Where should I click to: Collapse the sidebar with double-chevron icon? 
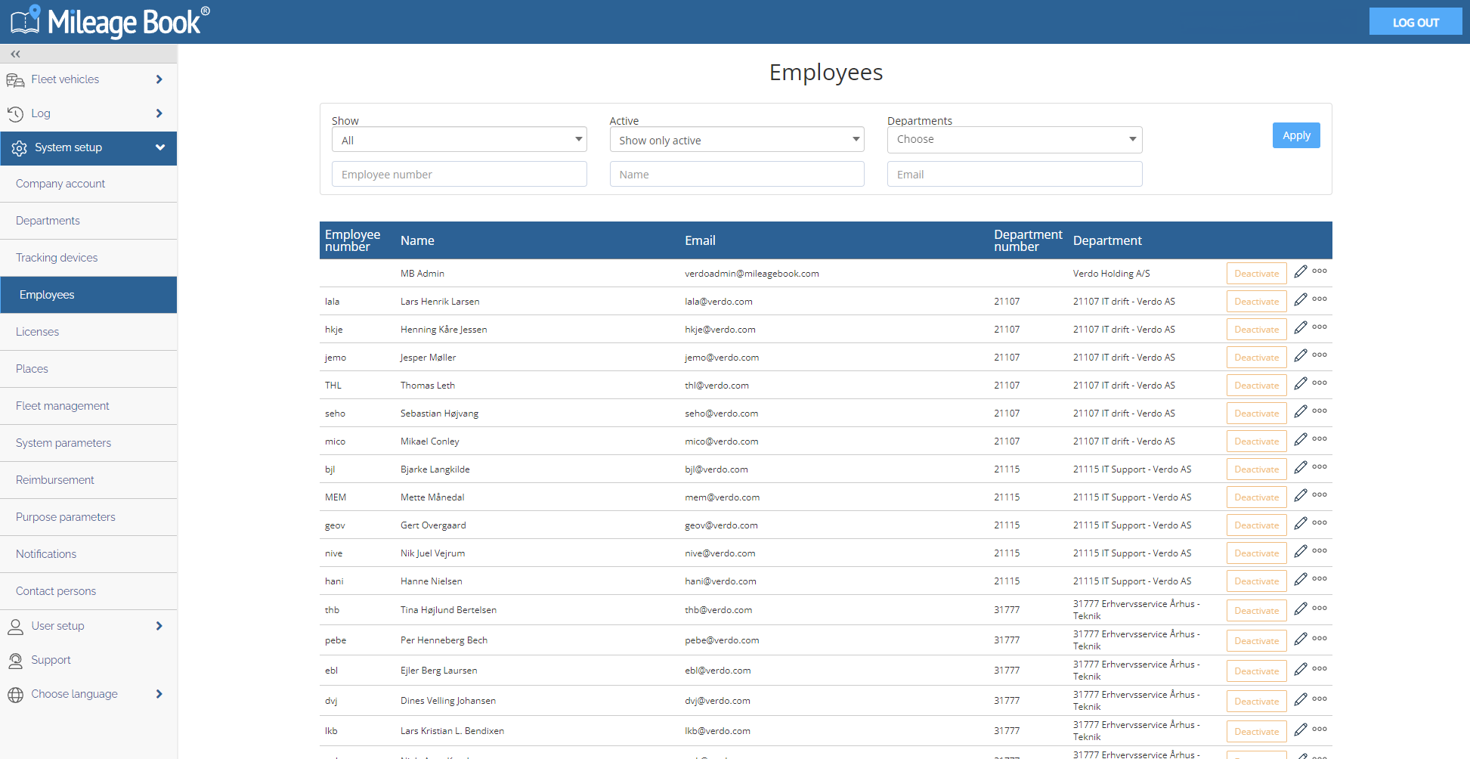click(16, 54)
